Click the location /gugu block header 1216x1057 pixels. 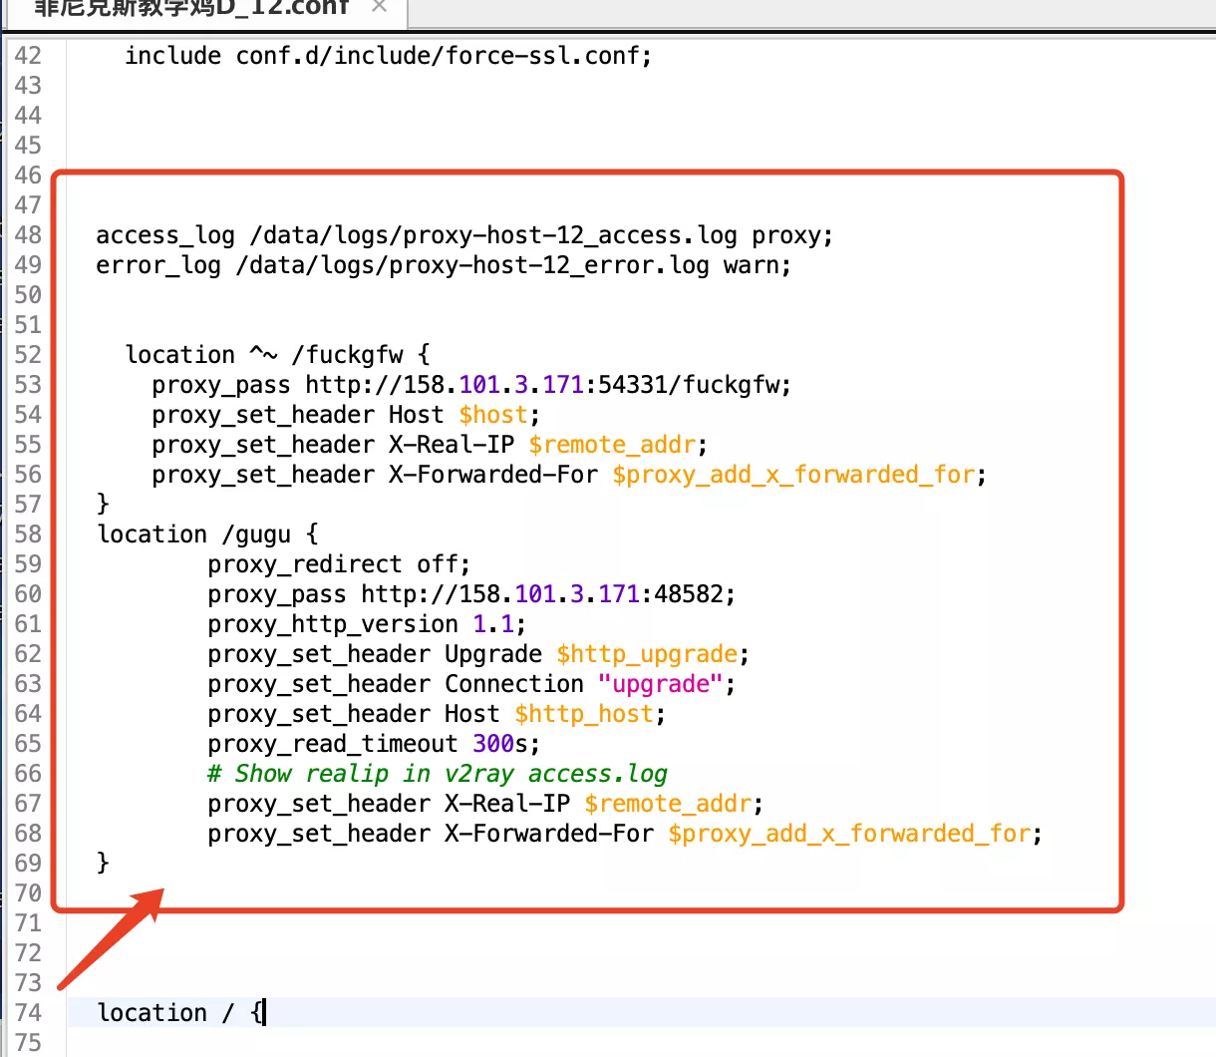coord(207,534)
